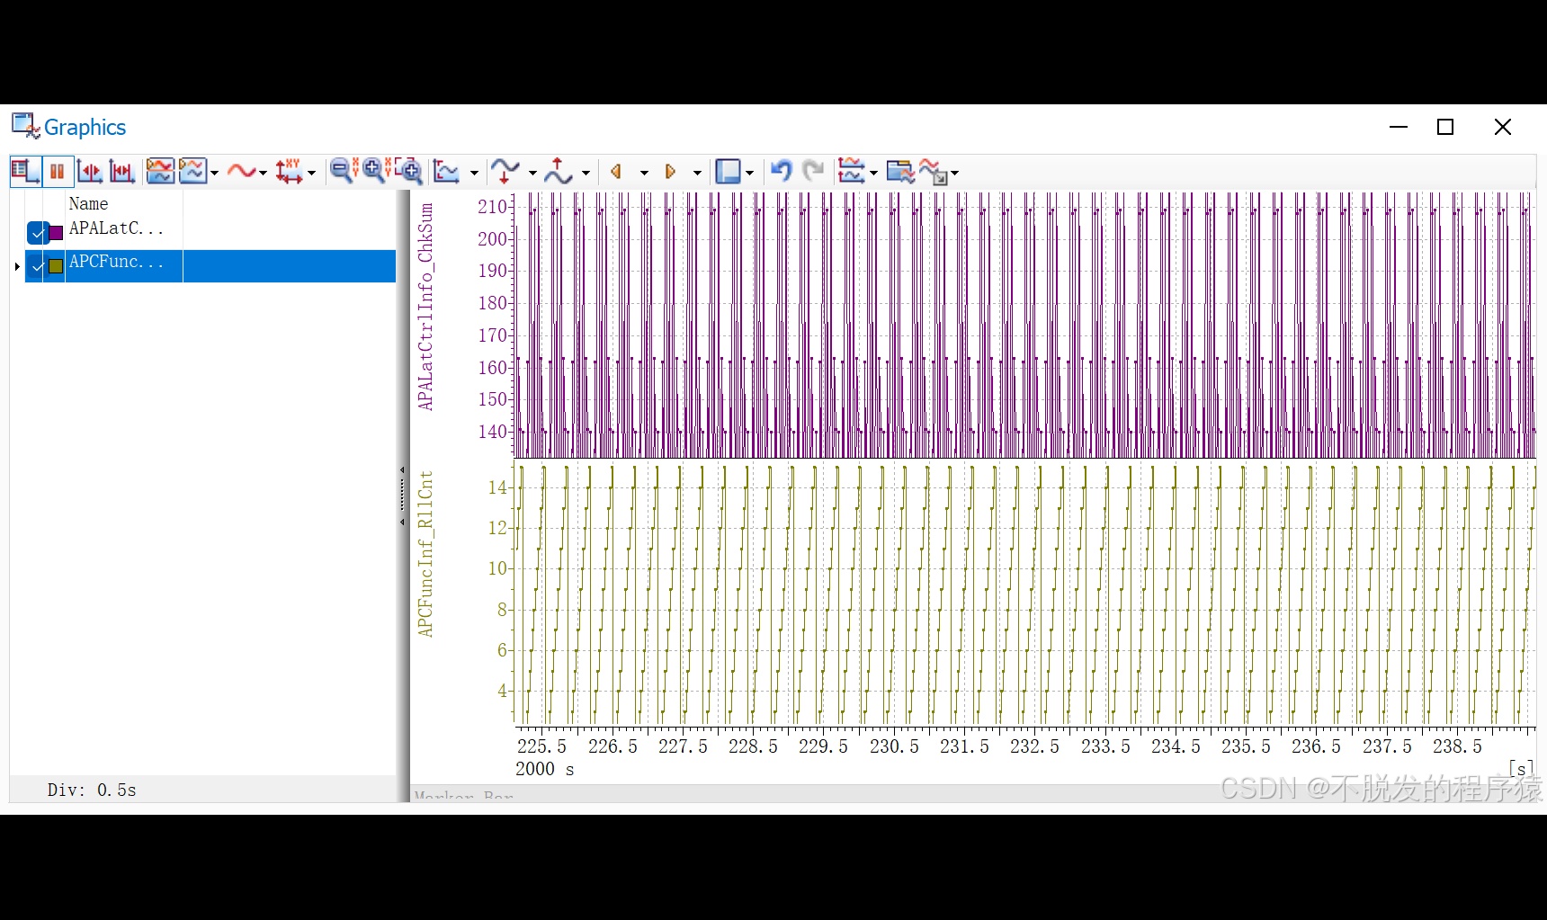Click the legend panel splitter handle

[402, 496]
